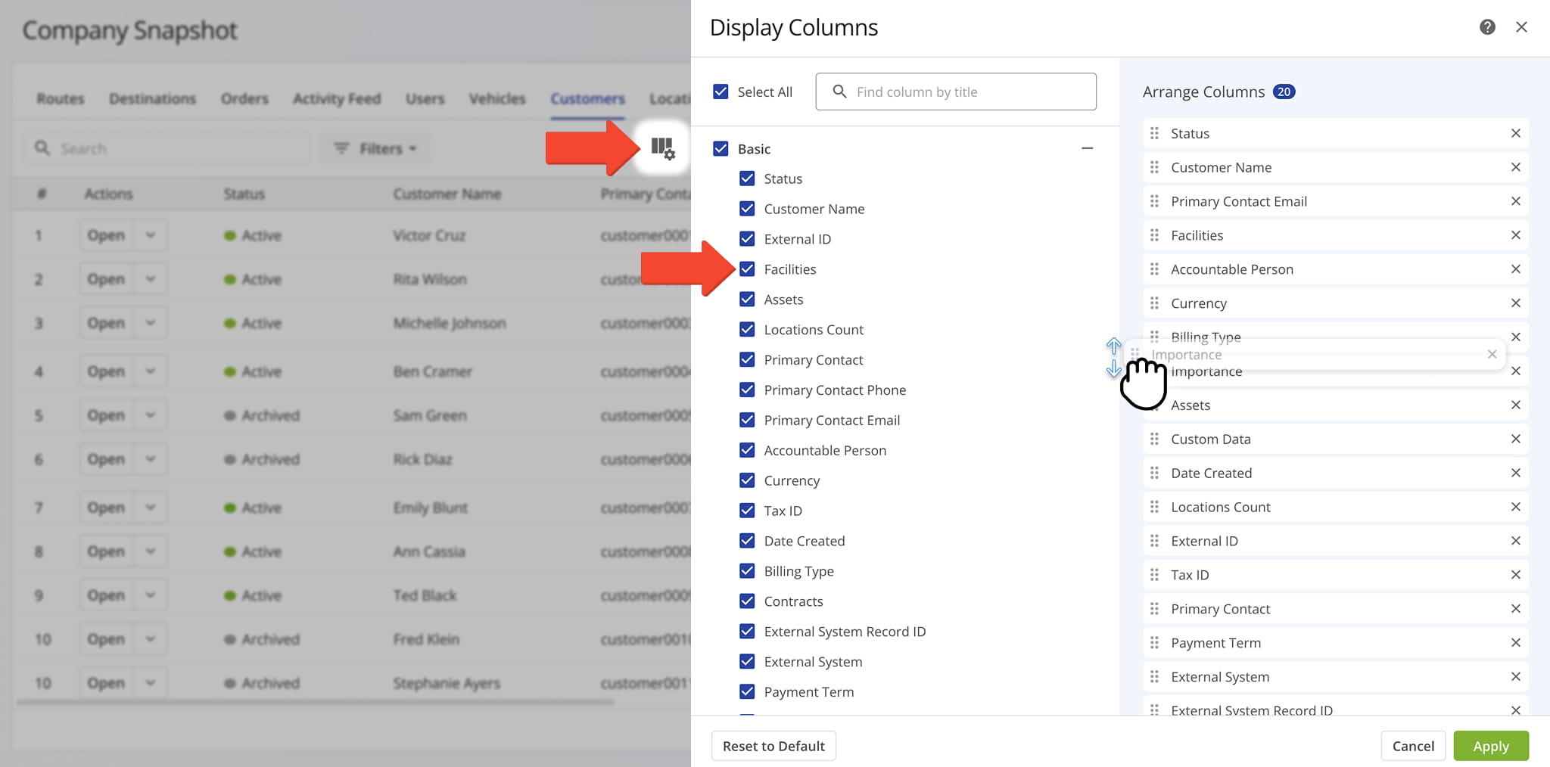Remove Accountable Person from arranged columns
This screenshot has width=1550, height=767.
click(1515, 269)
